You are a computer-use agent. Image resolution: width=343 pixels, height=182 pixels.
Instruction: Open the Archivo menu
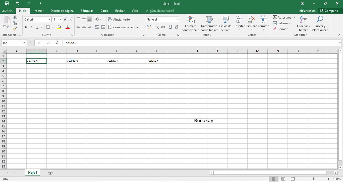[7, 11]
